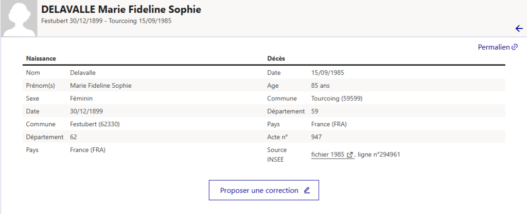Image resolution: width=527 pixels, height=214 pixels.
Task: Click the DELAVALLE Marie Fideline Sophie heading
Action: [x=121, y=10]
